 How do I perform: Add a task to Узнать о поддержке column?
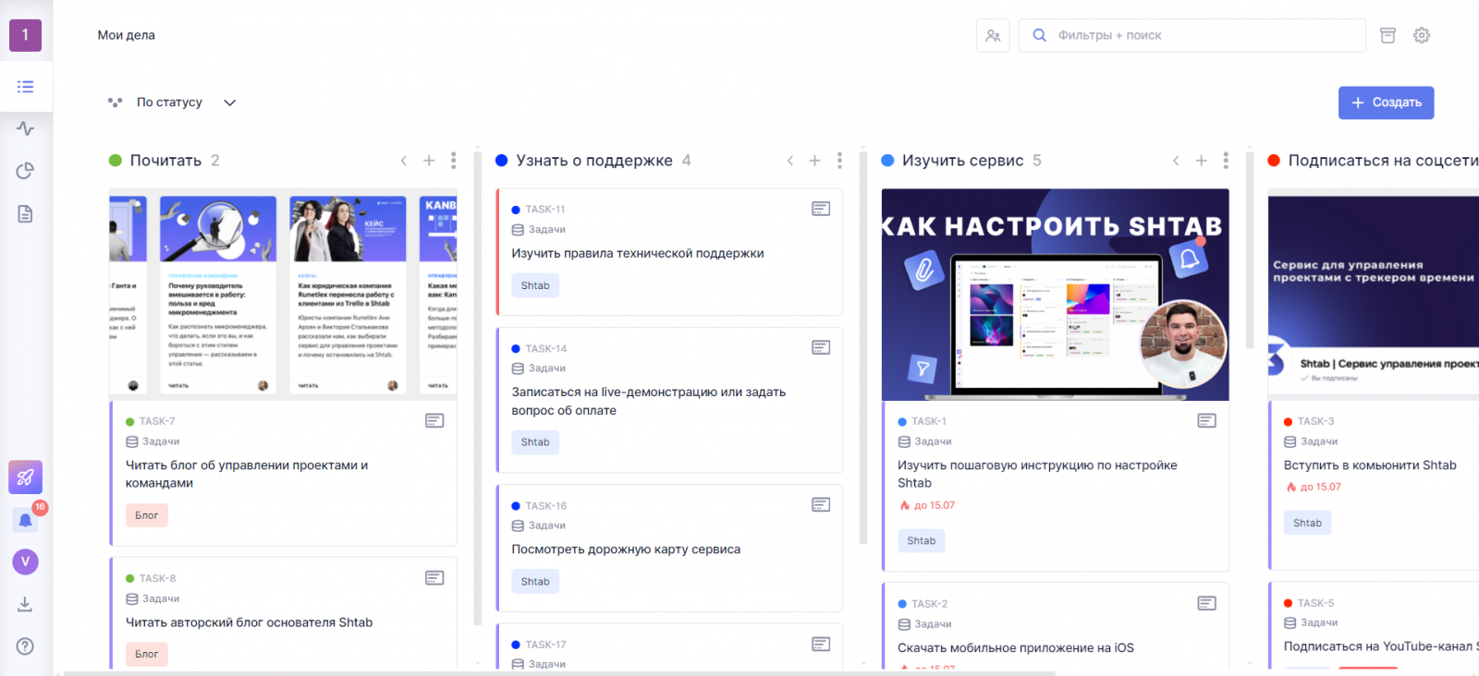[x=814, y=161]
